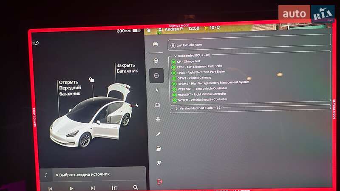Screen dimensions: 340x191
Task: Open the screwdriver tools section
Action: (x=158, y=134)
